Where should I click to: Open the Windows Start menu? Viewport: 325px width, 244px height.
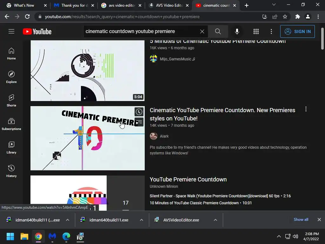click(x=10, y=236)
